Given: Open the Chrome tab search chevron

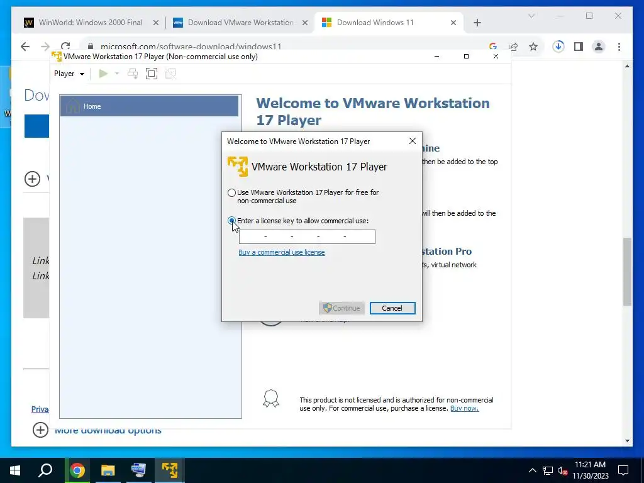Looking at the screenshot, I should click(531, 16).
